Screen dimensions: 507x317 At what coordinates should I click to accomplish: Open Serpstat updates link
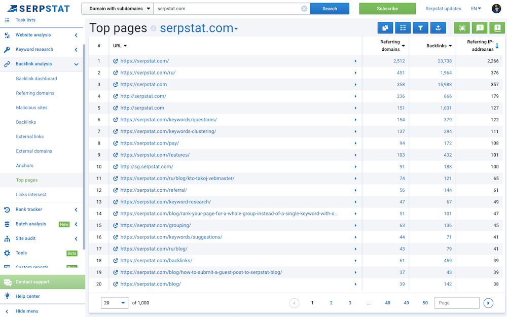(443, 9)
